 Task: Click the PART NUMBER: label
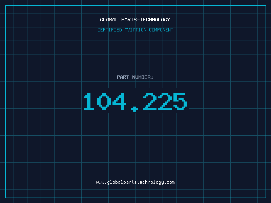click(x=135, y=77)
